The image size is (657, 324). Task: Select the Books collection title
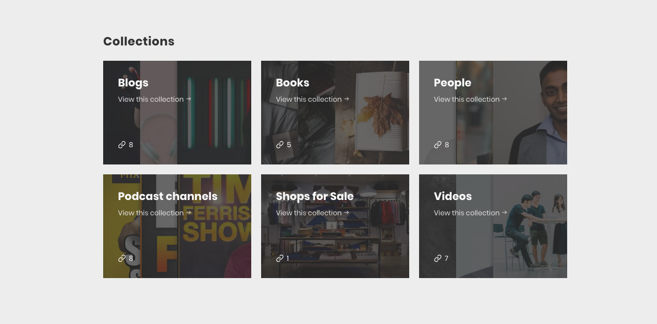tap(292, 82)
